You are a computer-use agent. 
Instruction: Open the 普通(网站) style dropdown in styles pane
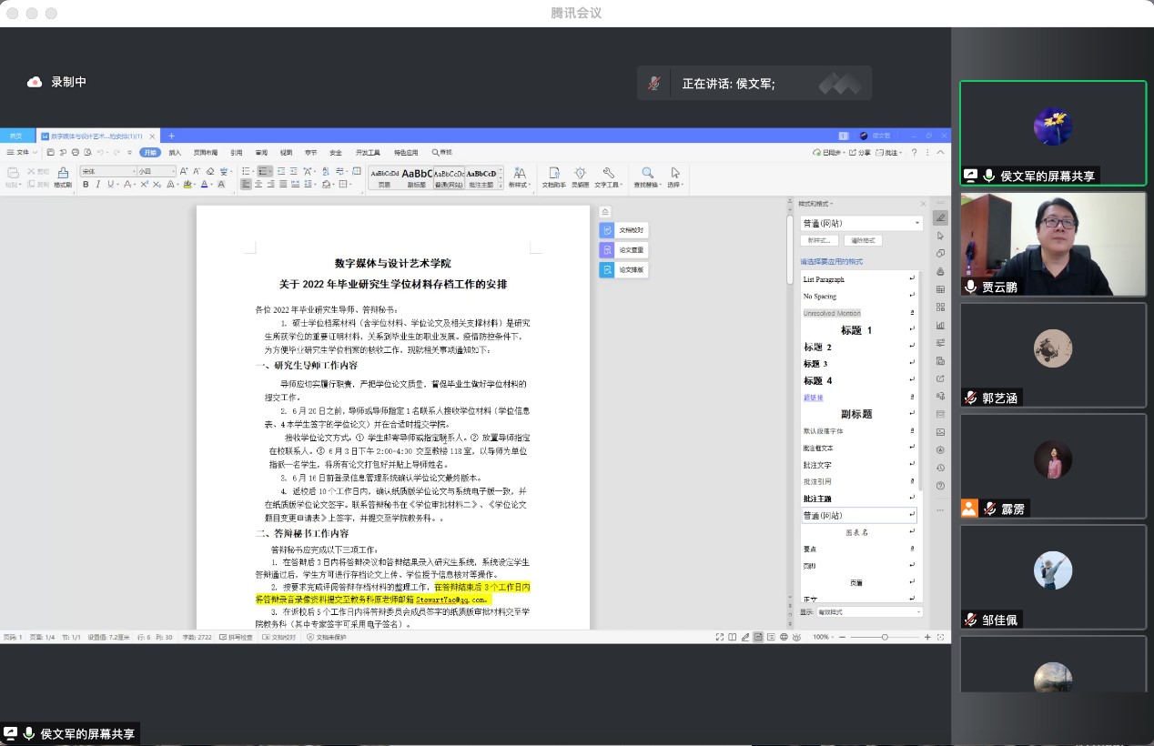pos(862,223)
